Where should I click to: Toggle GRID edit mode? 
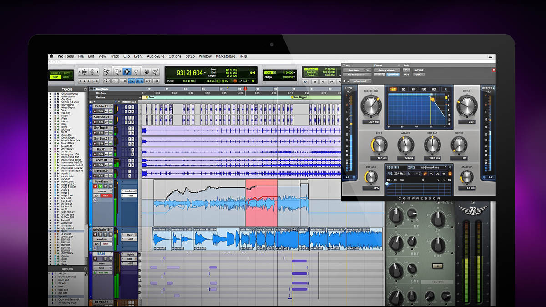coord(66,77)
